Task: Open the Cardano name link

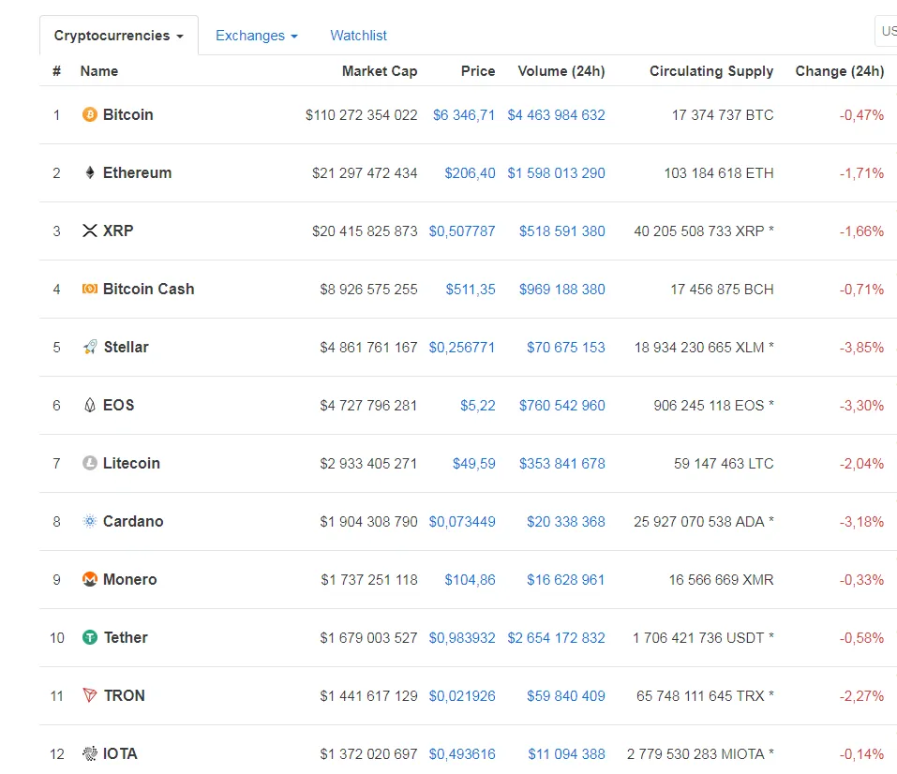Action: pyautogui.click(x=133, y=521)
